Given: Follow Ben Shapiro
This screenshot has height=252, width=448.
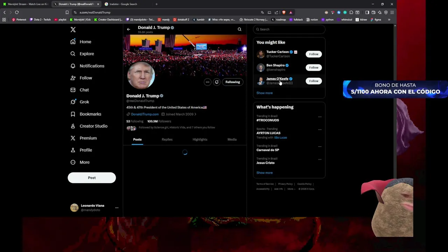Looking at the screenshot, I should [314, 68].
